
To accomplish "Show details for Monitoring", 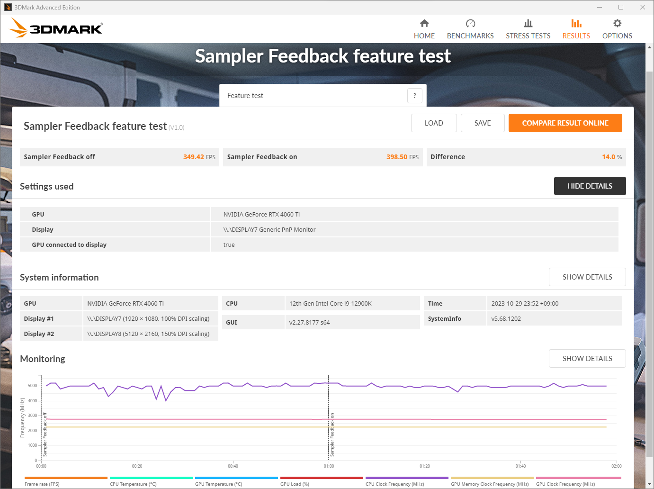I will pyautogui.click(x=587, y=359).
